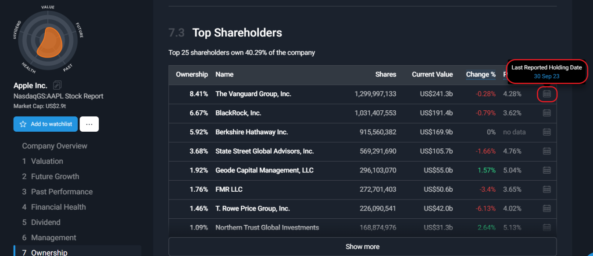Click calendar icon in BlackRock row
The height and width of the screenshot is (256, 593).
pos(547,113)
